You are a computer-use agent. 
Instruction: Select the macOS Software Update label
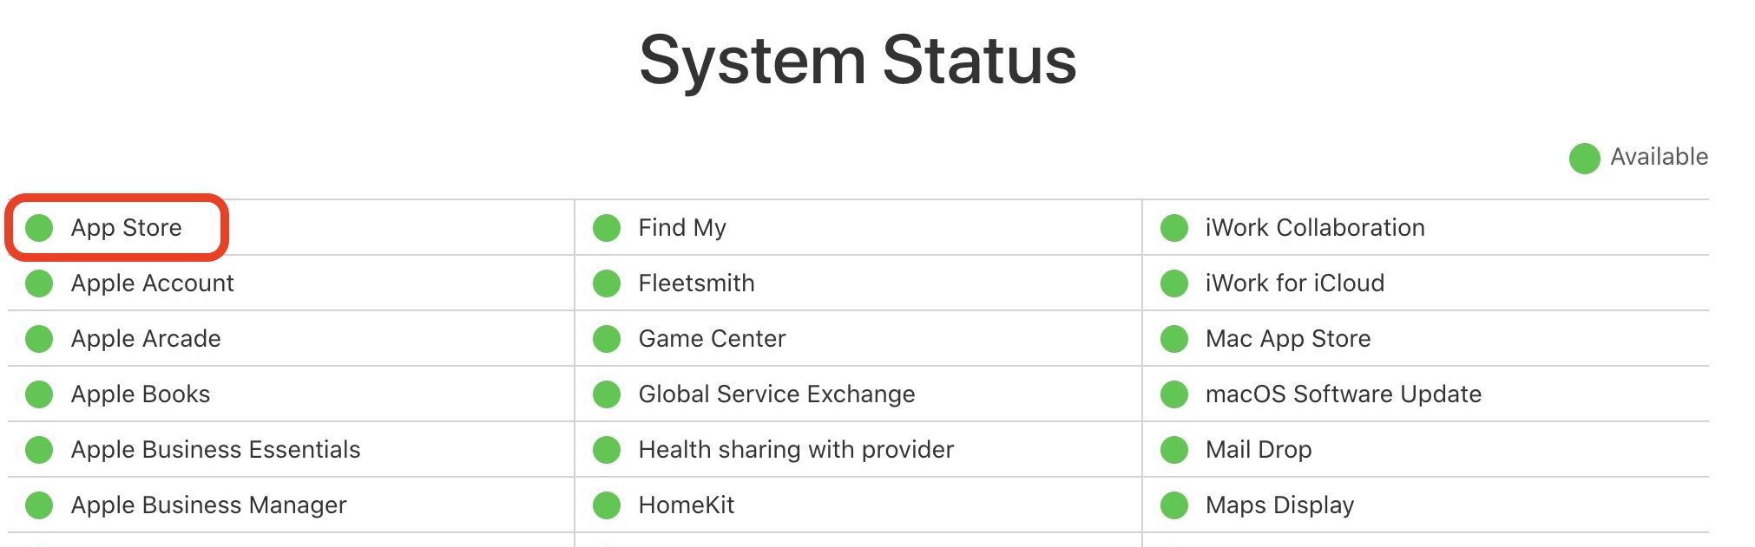coord(1343,394)
